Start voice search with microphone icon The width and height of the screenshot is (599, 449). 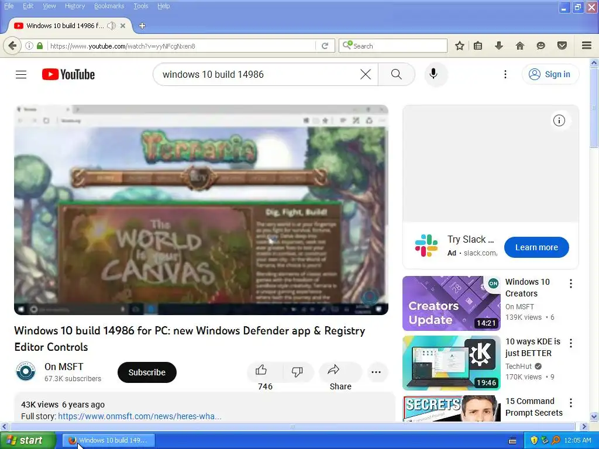click(433, 74)
